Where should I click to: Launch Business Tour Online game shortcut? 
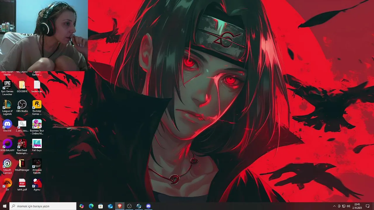click(x=37, y=127)
